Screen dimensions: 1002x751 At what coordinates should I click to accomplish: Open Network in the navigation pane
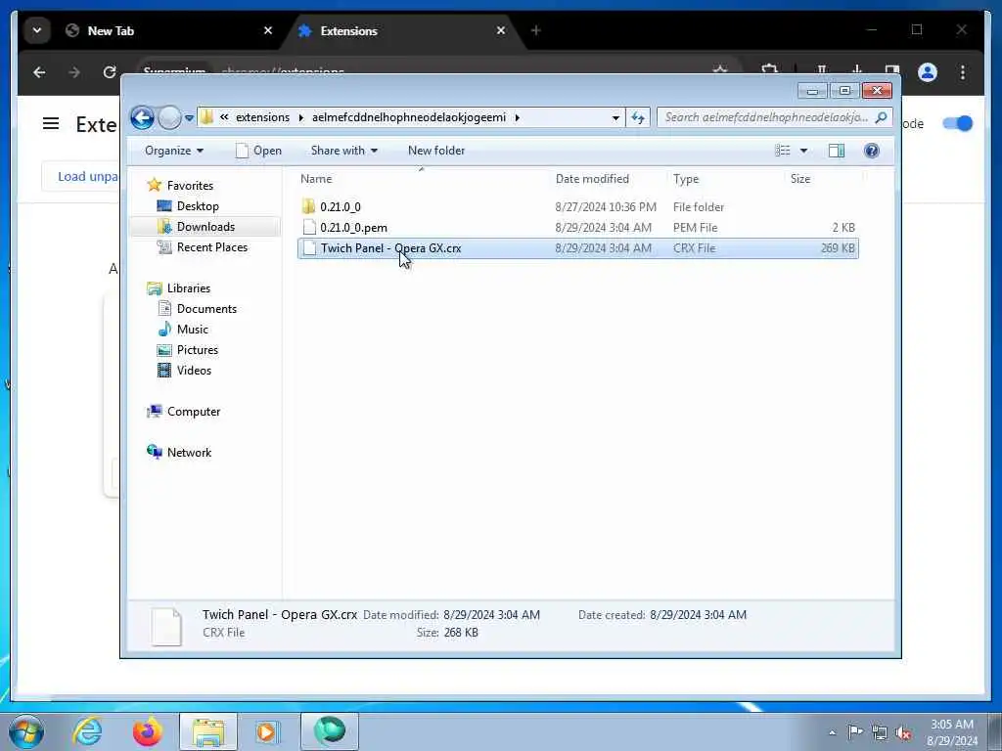coord(189,453)
